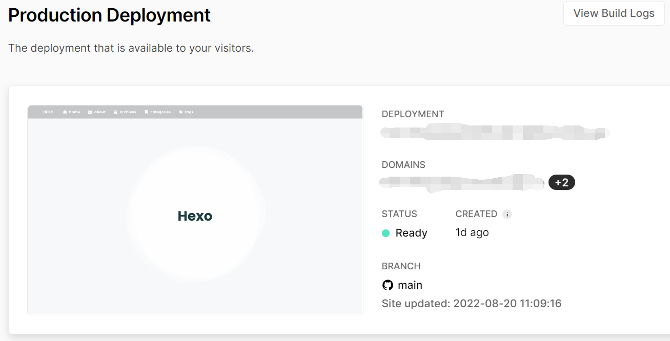Click the GitHub icon beside main branch

(388, 285)
